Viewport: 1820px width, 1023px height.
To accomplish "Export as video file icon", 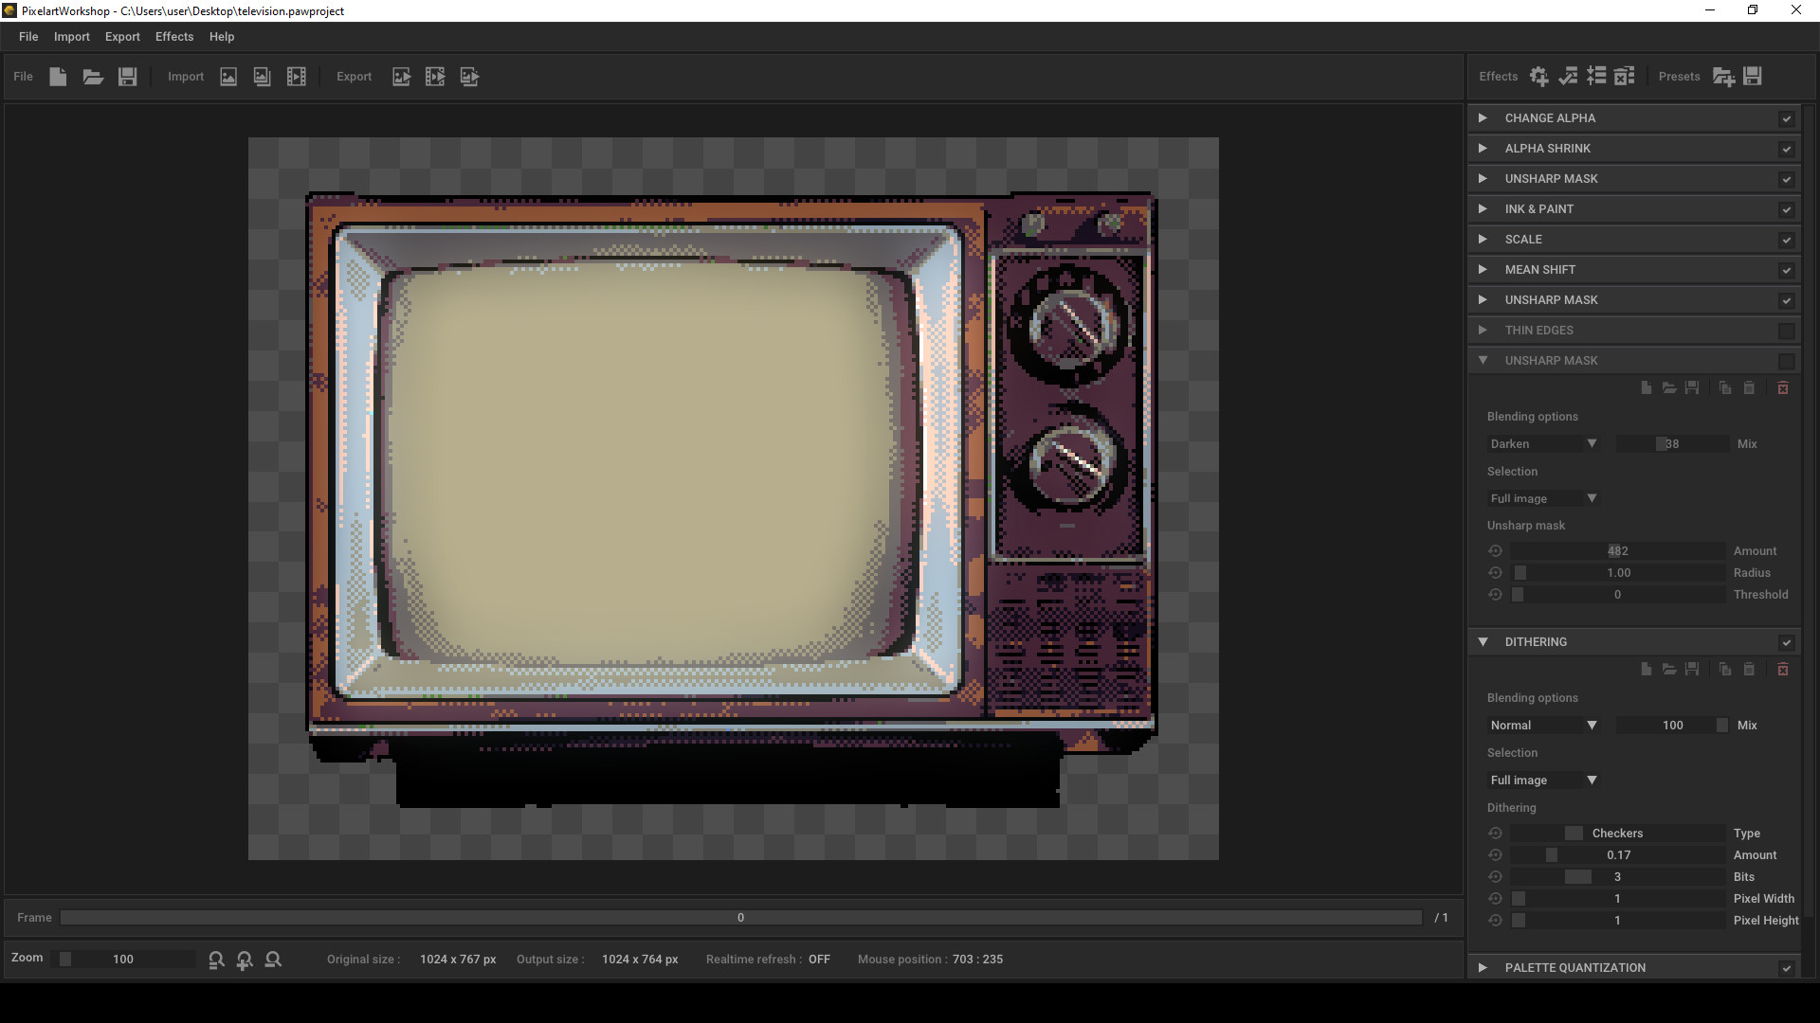I will tap(435, 77).
